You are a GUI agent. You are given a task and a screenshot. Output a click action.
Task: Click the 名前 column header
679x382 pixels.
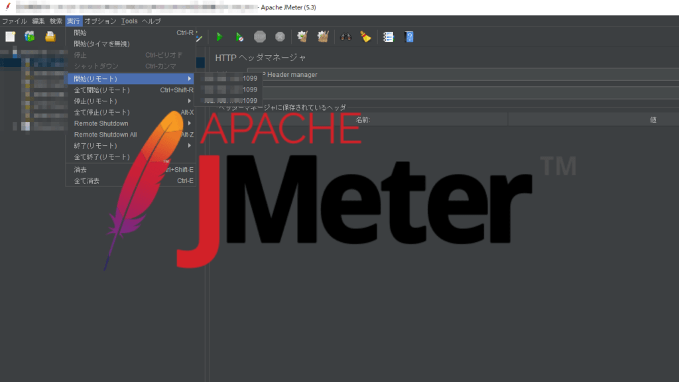(x=363, y=120)
